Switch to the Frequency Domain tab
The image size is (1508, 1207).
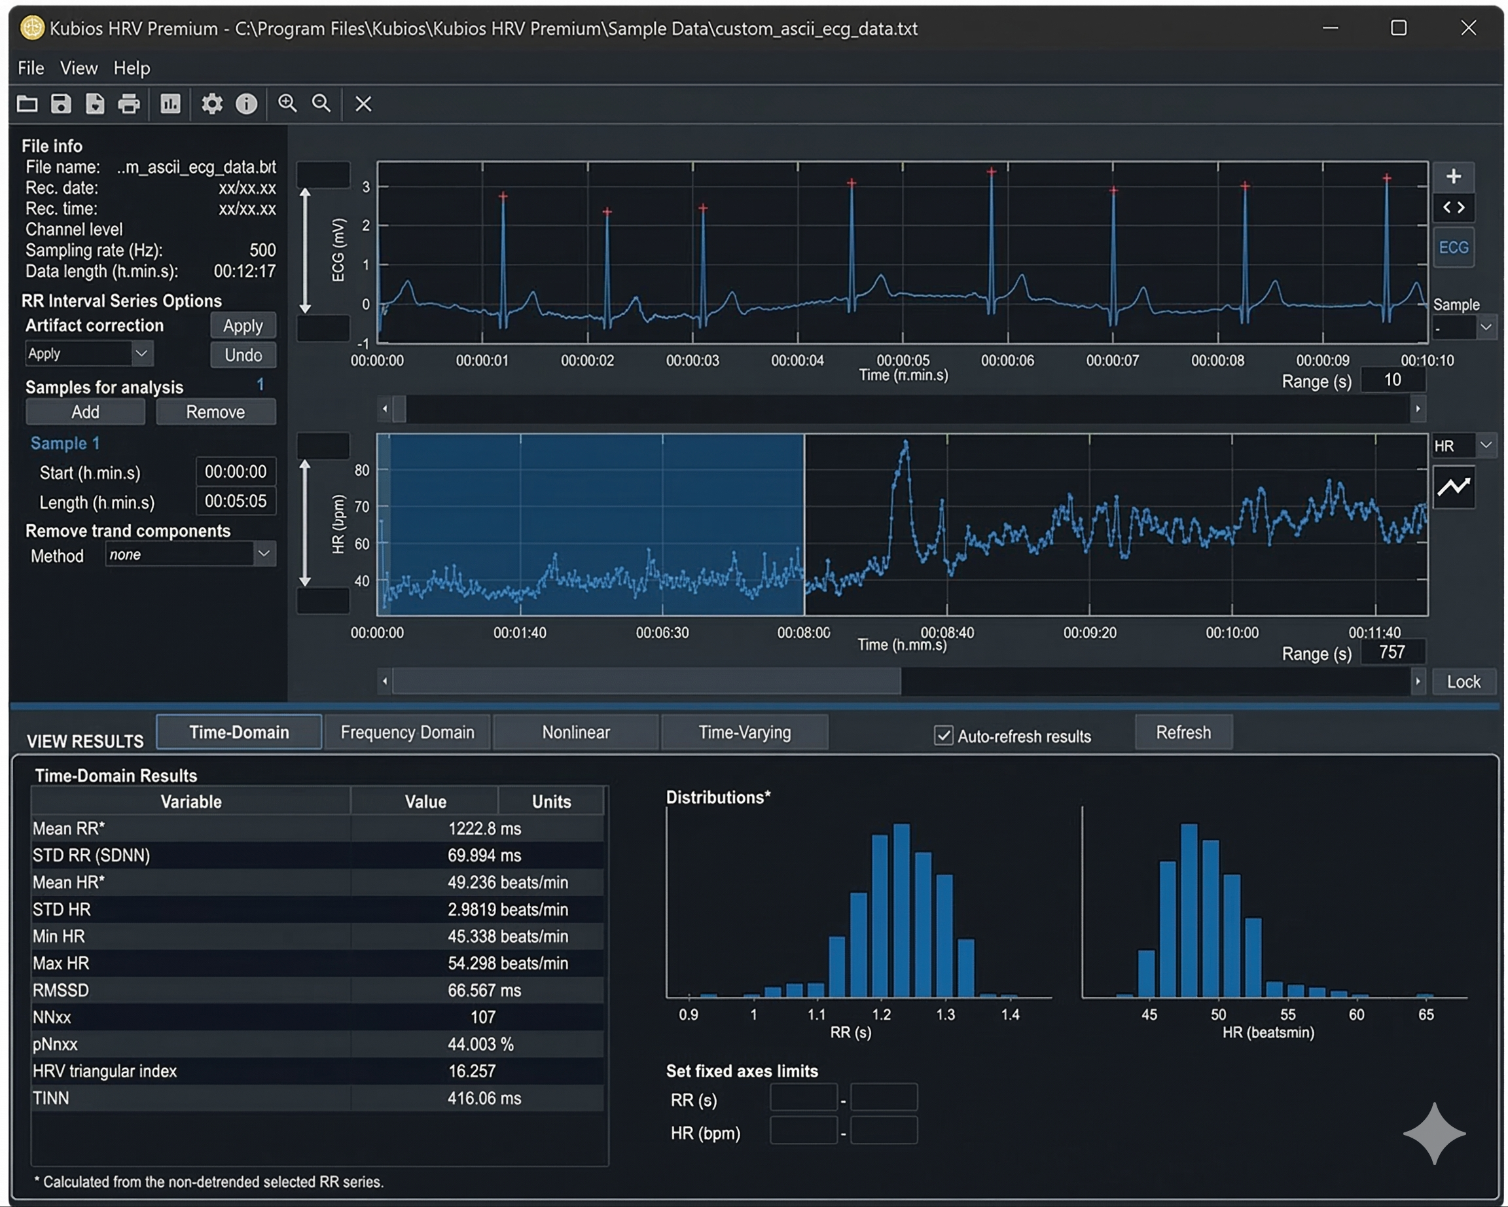407,732
